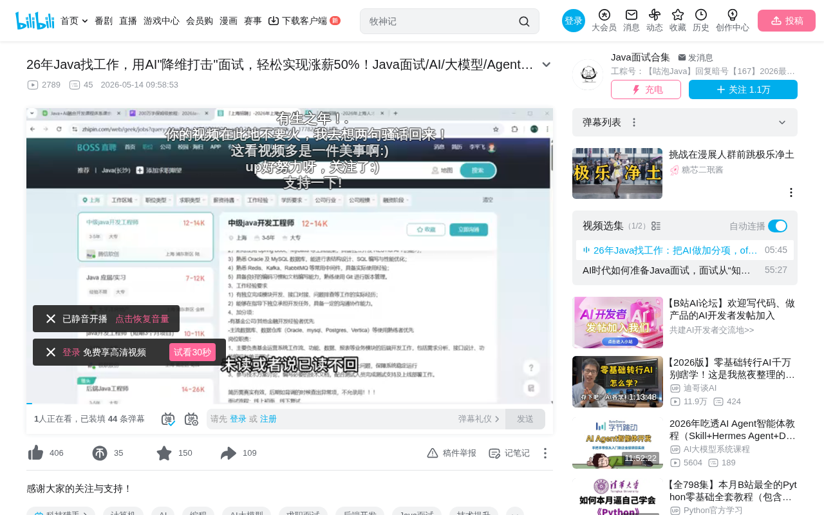Click the bilibili logo
Viewport: 824px width, 515px height.
coord(35,21)
